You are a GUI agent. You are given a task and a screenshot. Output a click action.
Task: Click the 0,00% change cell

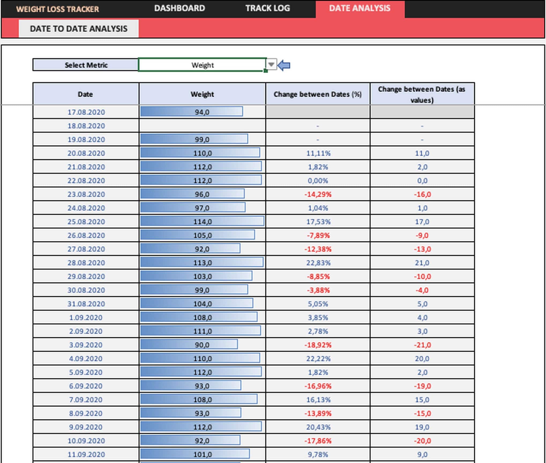click(318, 180)
